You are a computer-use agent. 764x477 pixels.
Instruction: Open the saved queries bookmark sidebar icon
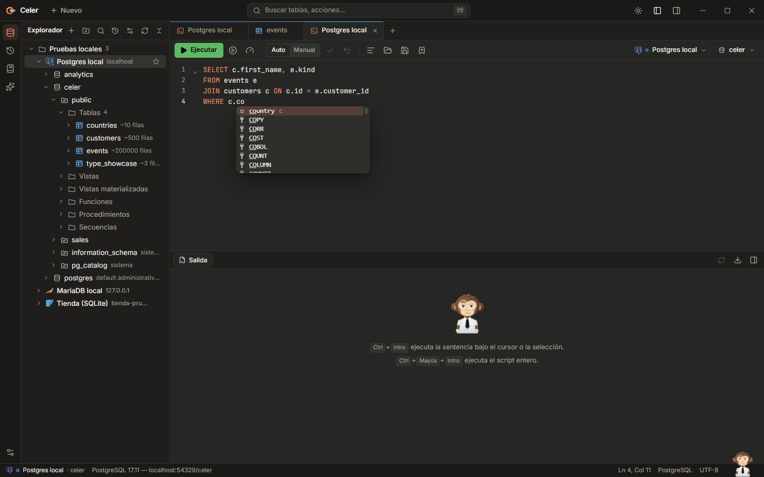pyautogui.click(x=10, y=69)
